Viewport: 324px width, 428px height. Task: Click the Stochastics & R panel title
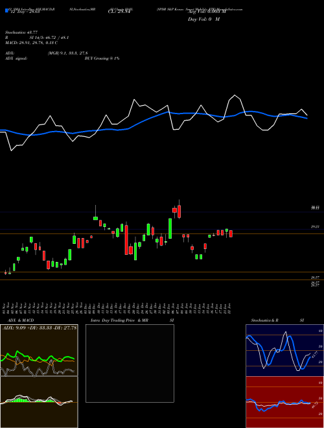click(x=265, y=320)
